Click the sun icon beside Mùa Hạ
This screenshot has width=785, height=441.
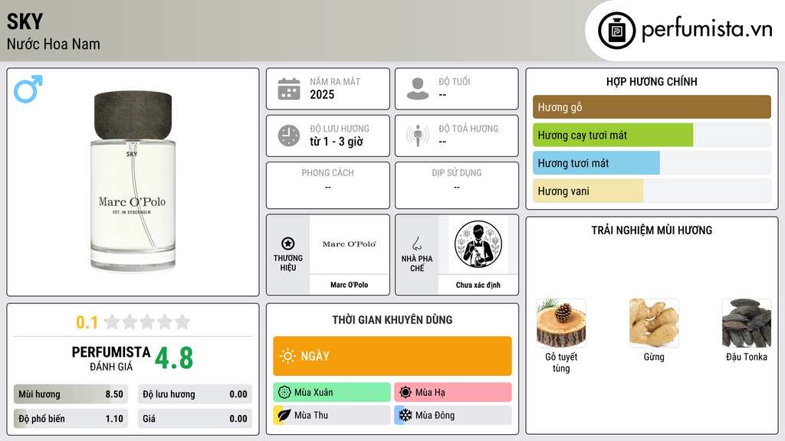[406, 392]
